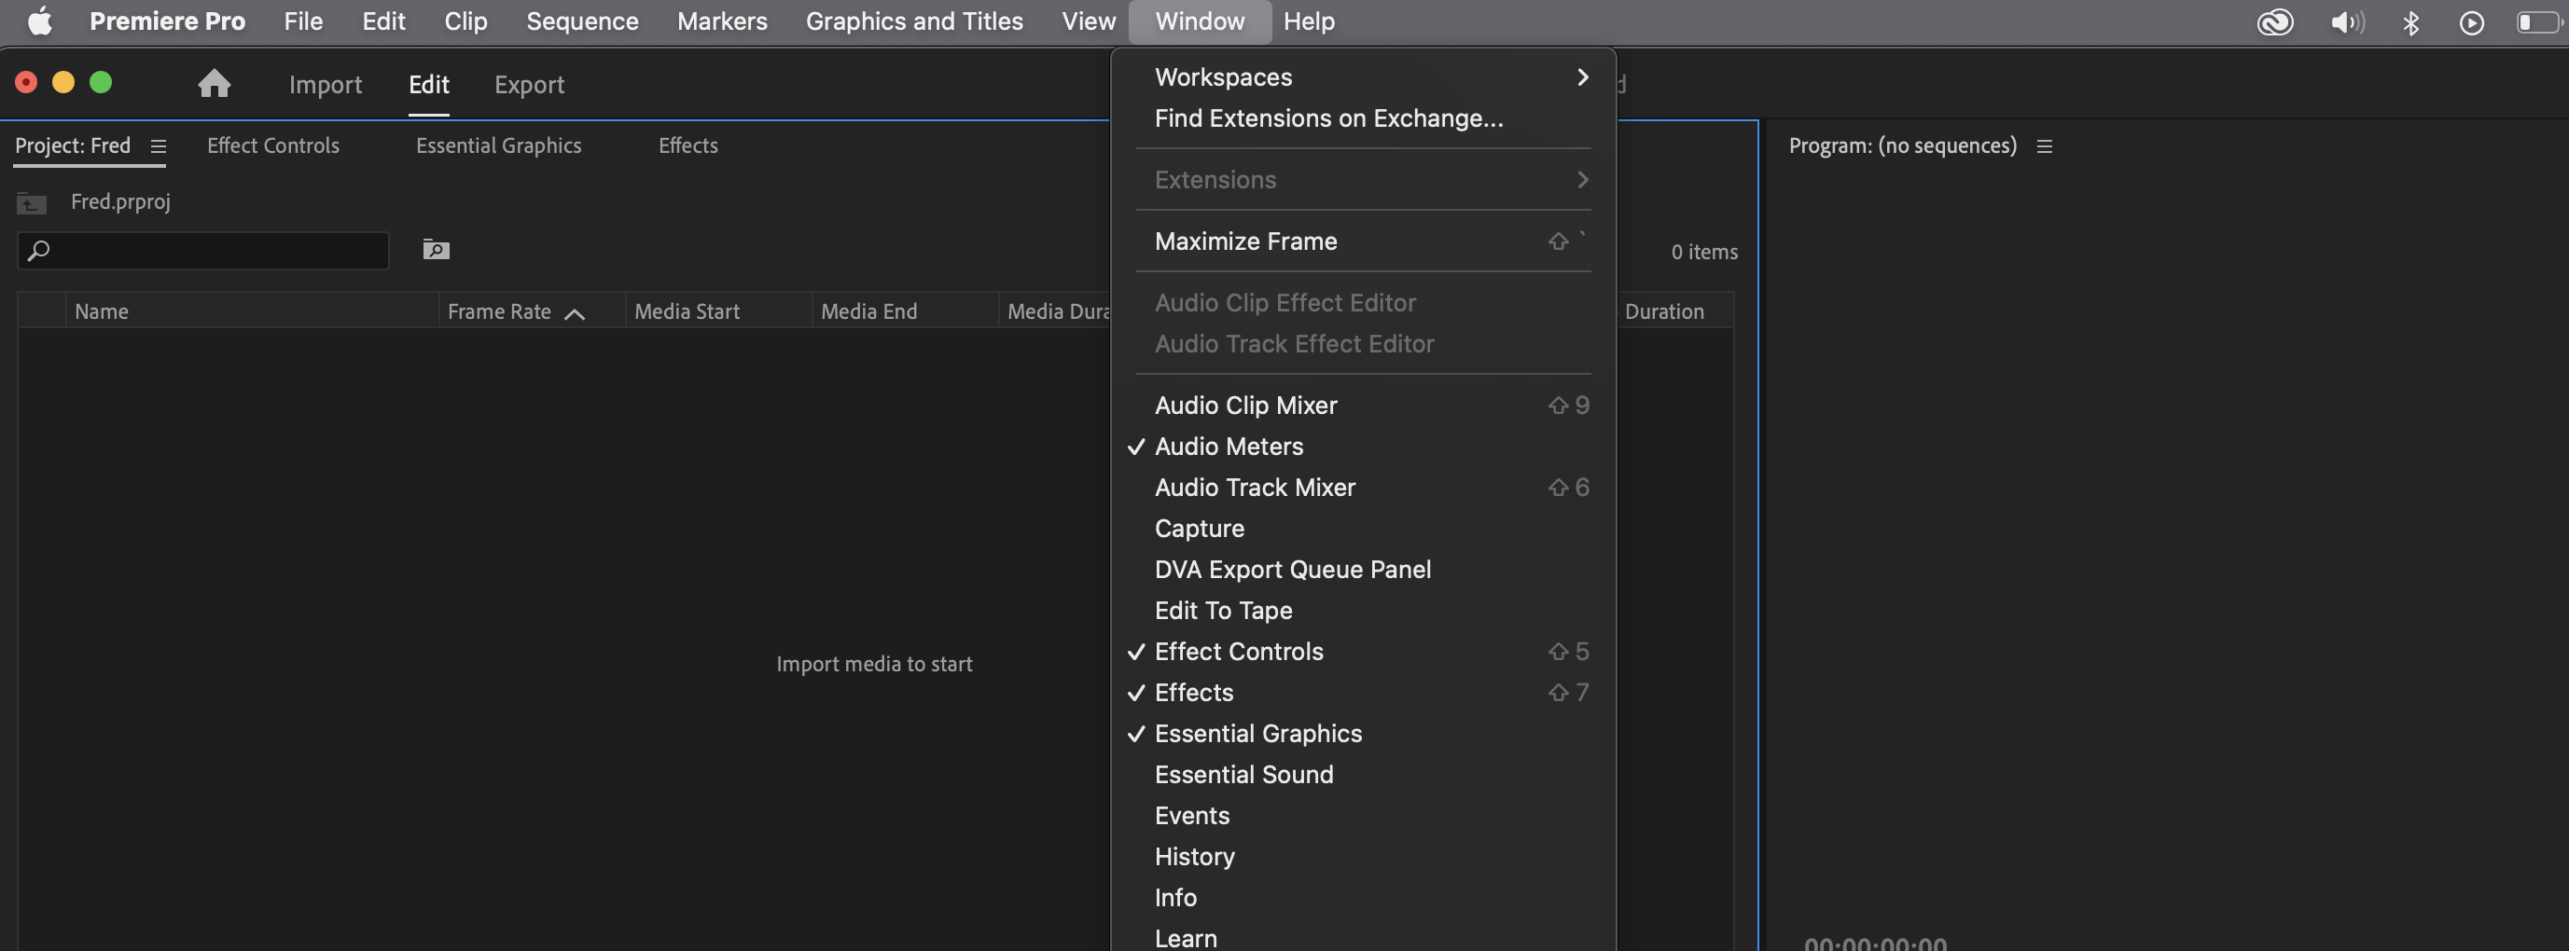Click the volume icon in the menu bar
Viewport: 2569px width, 951px height.
tap(2348, 22)
